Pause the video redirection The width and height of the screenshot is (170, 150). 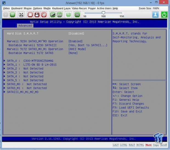point(12,14)
